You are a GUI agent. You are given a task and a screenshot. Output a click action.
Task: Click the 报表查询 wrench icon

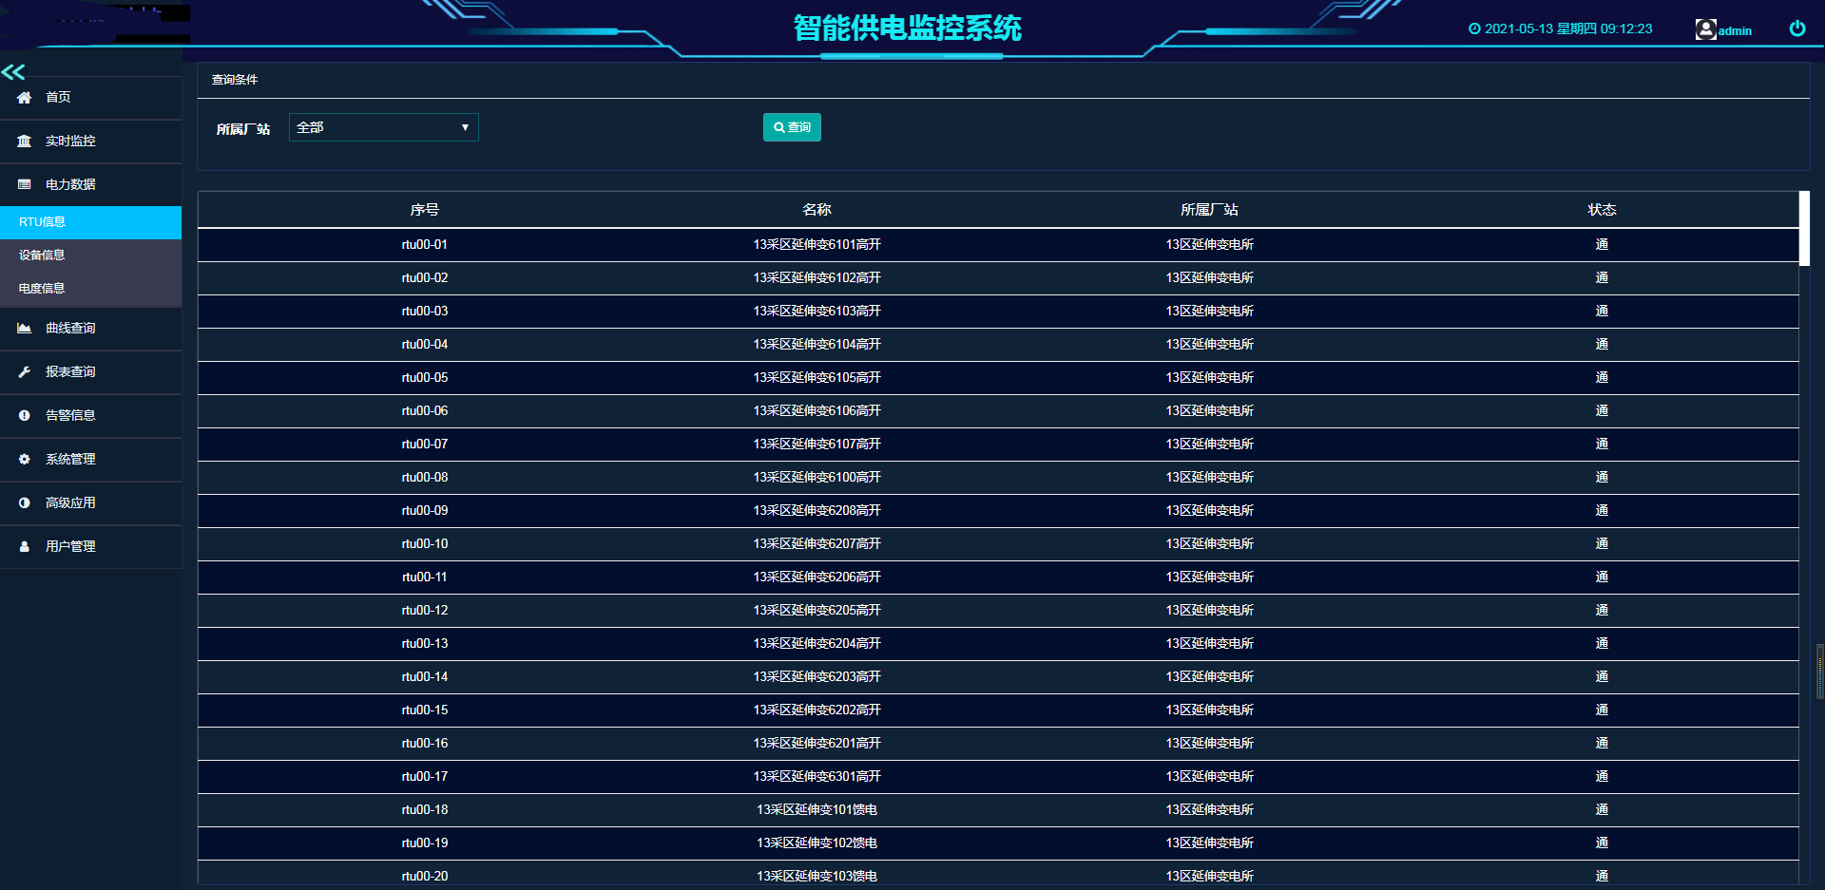25,372
